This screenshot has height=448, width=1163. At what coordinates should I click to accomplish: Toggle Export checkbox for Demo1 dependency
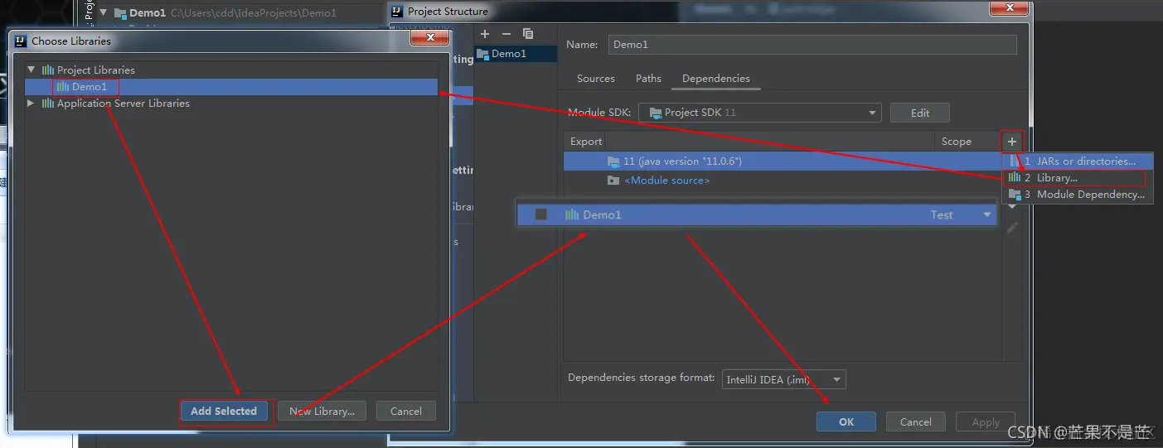(541, 214)
